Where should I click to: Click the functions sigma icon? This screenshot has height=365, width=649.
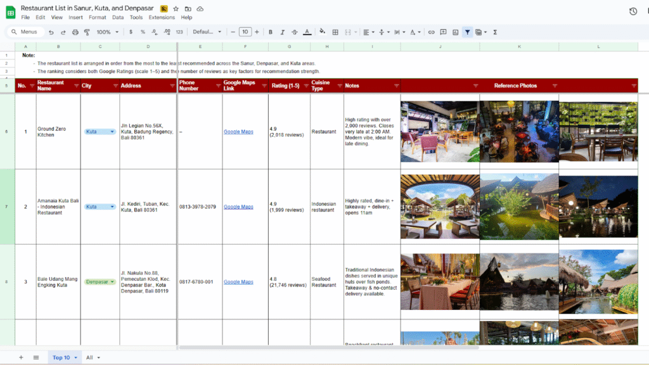pyautogui.click(x=495, y=32)
